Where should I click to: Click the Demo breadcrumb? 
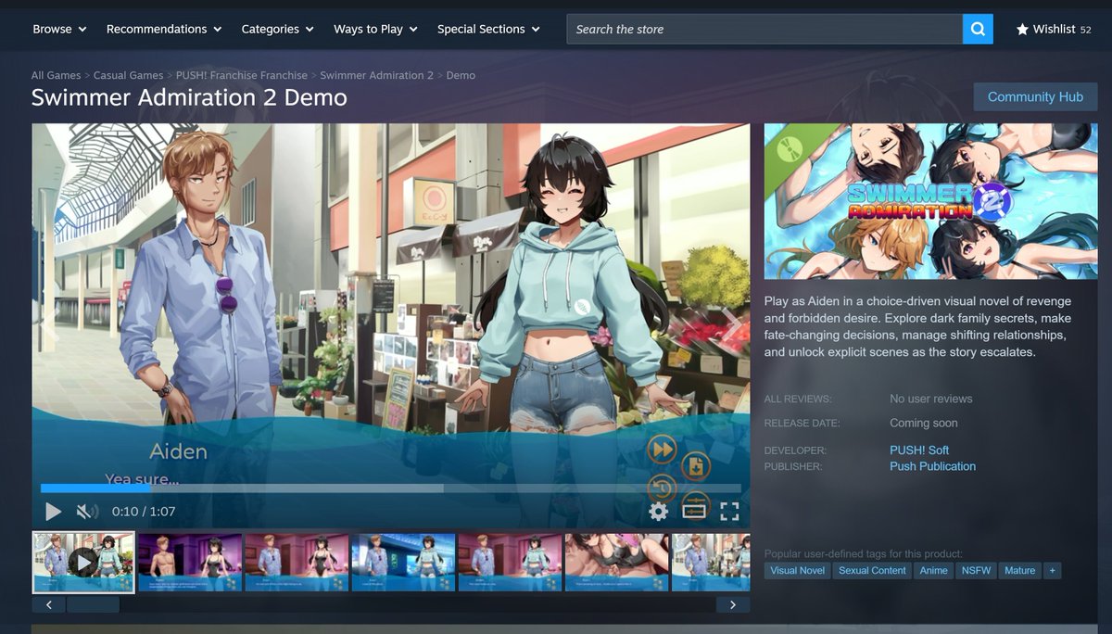click(x=461, y=75)
